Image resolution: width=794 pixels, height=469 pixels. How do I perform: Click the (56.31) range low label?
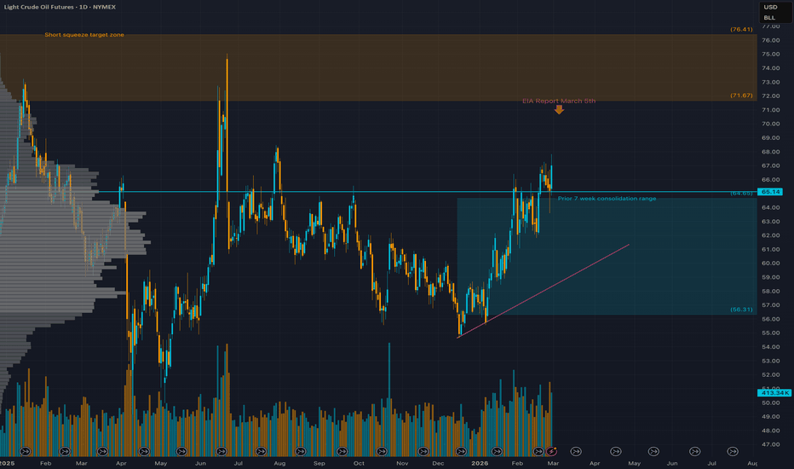(x=741, y=309)
